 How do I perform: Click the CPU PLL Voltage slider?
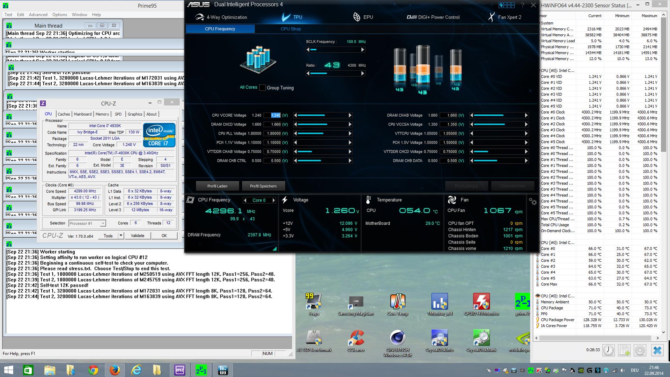323,133
